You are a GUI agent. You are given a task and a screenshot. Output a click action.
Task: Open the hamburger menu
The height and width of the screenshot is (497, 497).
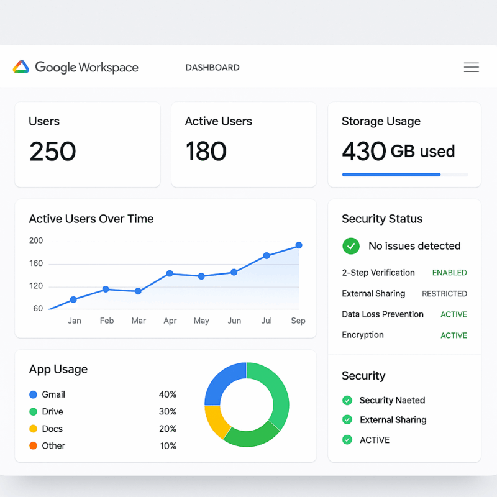pyautogui.click(x=471, y=67)
